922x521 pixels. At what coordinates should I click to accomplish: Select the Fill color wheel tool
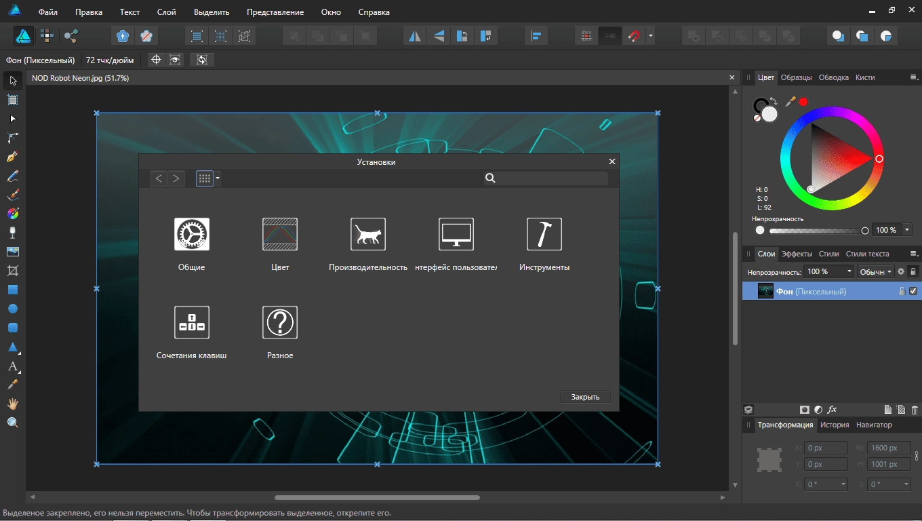click(13, 214)
